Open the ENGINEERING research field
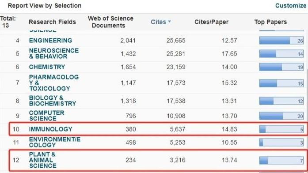 (x=50, y=41)
